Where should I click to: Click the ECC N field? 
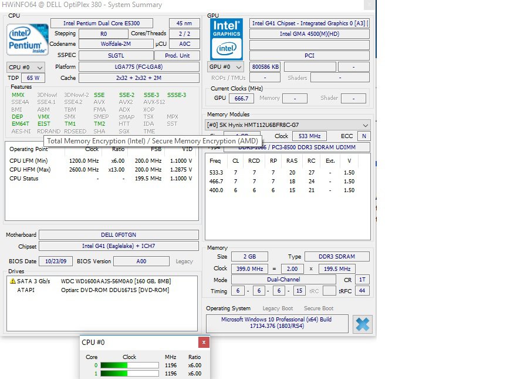pyautogui.click(x=364, y=136)
